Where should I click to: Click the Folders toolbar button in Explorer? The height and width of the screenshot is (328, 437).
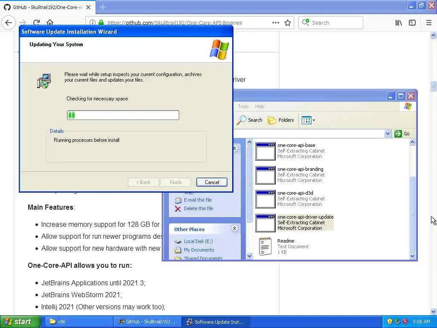pyautogui.click(x=281, y=120)
